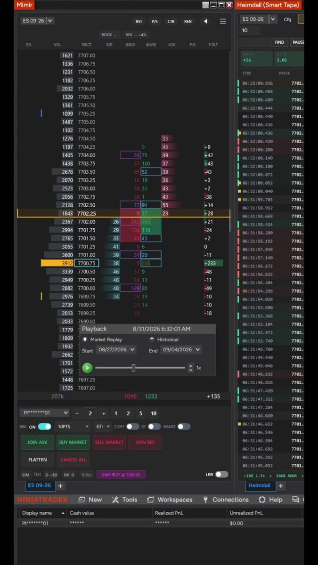Open the Start date 08/27/2026 dropdown

[x=116, y=350]
